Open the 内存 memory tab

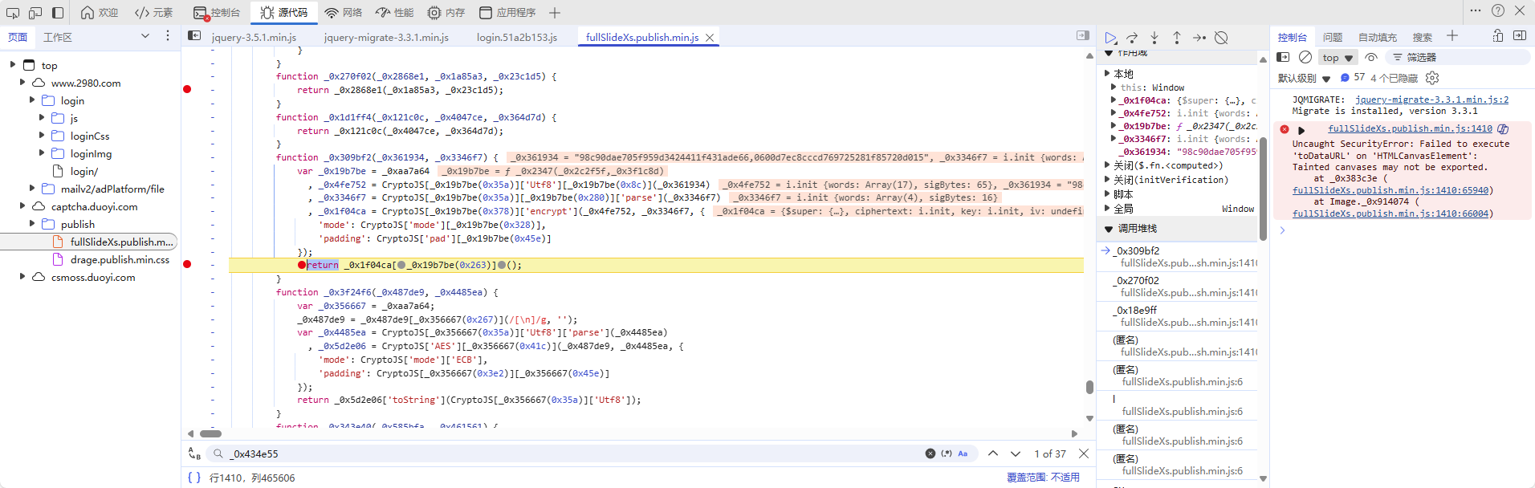(x=446, y=13)
